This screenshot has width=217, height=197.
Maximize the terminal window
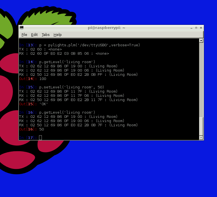(196, 28)
